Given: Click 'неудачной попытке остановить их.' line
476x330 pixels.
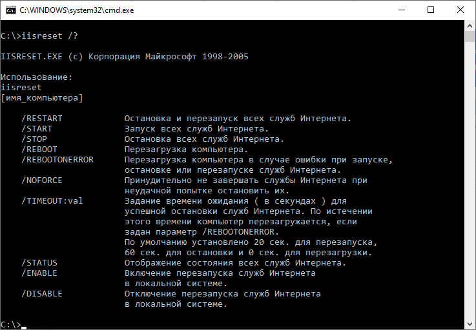Looking at the screenshot, I should (x=207, y=191).
